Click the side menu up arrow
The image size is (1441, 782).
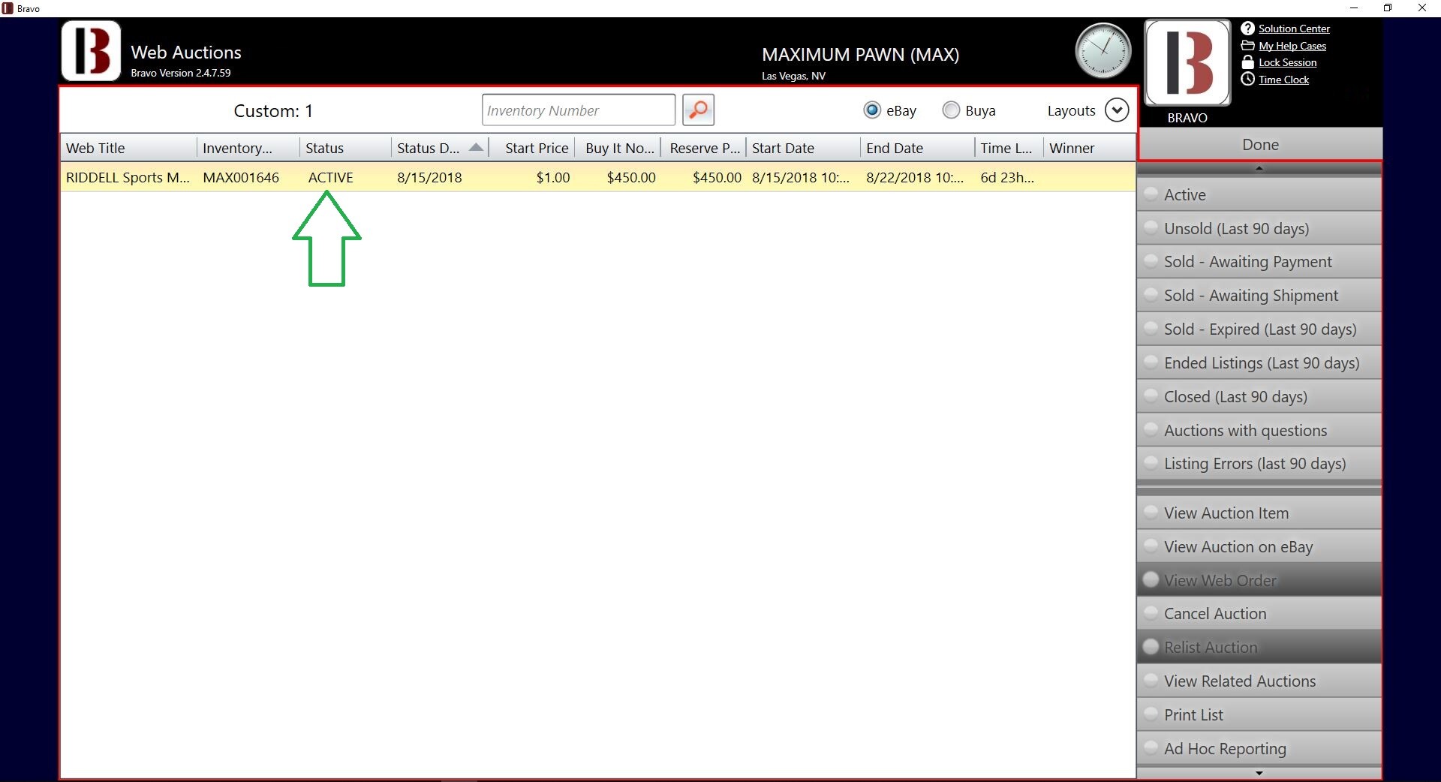click(x=1259, y=168)
